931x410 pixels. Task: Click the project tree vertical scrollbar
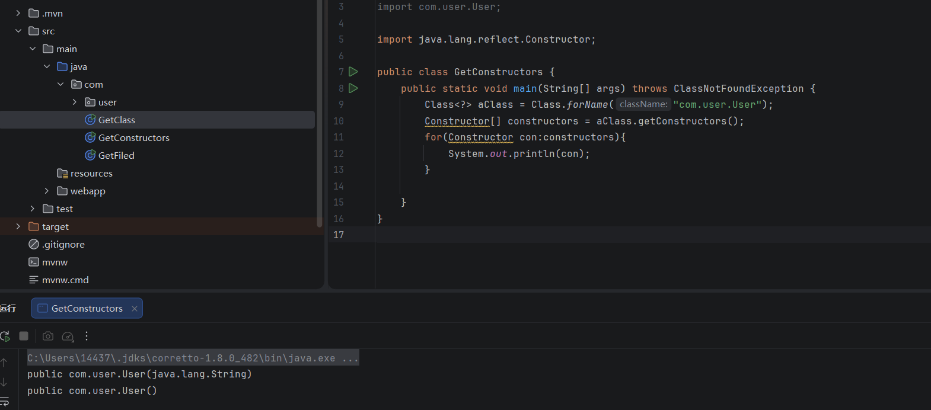coord(320,113)
